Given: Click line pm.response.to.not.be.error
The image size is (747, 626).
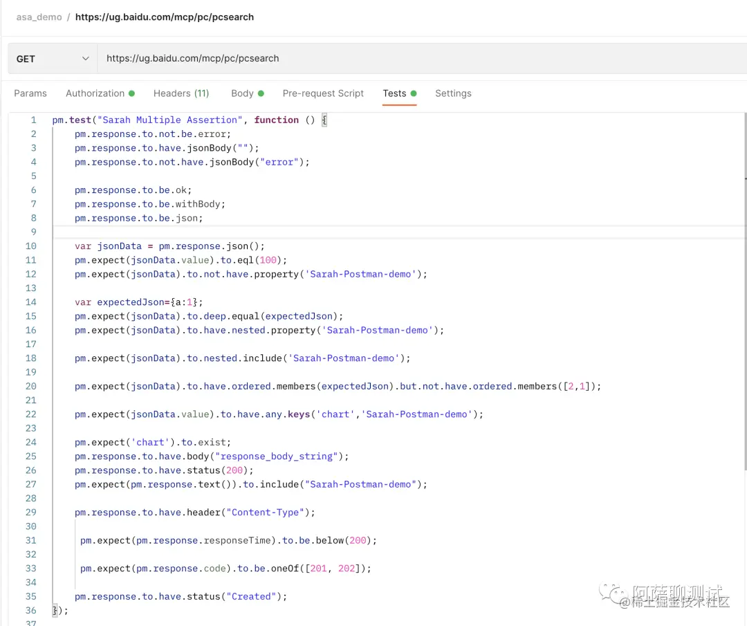Looking at the screenshot, I should 152,134.
